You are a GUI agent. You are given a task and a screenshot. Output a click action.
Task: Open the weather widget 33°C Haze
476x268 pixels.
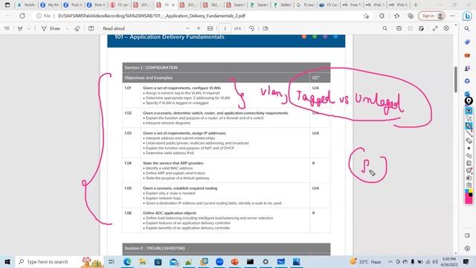(x=365, y=261)
